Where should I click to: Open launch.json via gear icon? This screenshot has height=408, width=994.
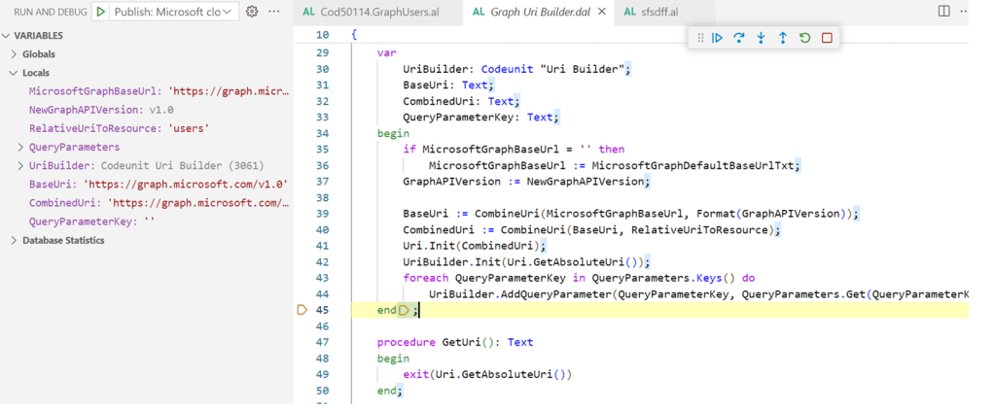point(252,12)
